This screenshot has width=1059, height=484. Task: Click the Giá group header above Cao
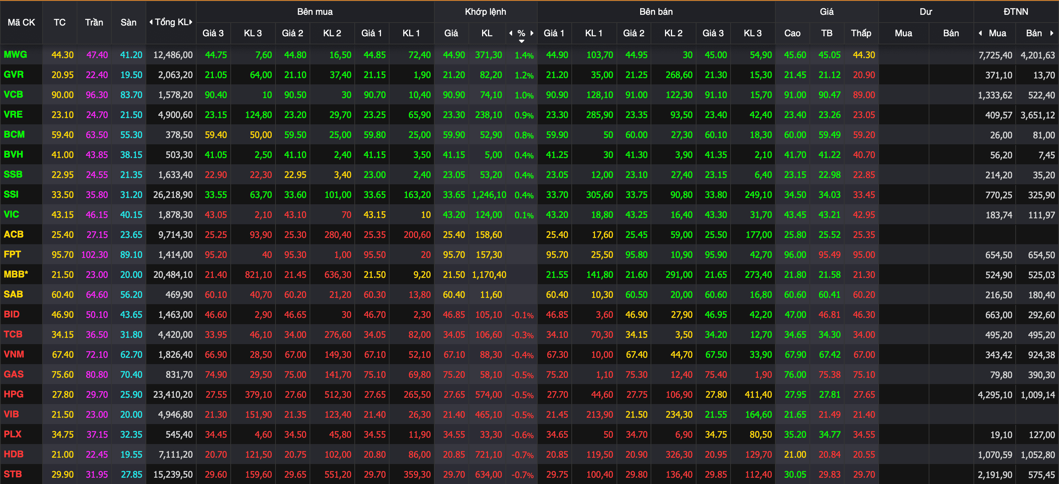pos(827,11)
